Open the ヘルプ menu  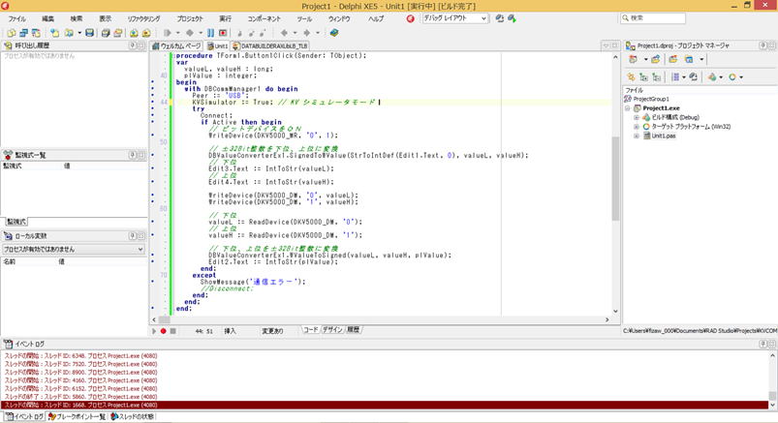tap(376, 18)
